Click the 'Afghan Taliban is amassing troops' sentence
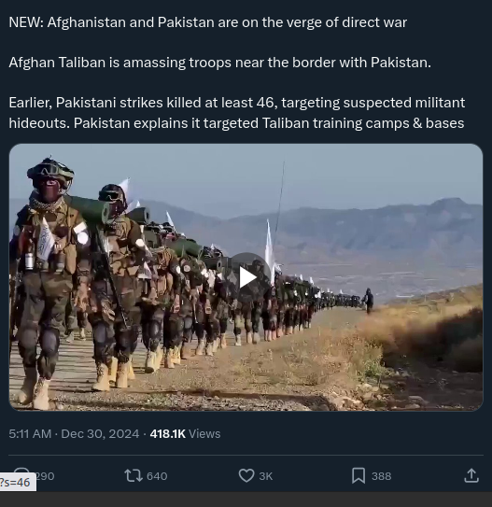 point(219,63)
